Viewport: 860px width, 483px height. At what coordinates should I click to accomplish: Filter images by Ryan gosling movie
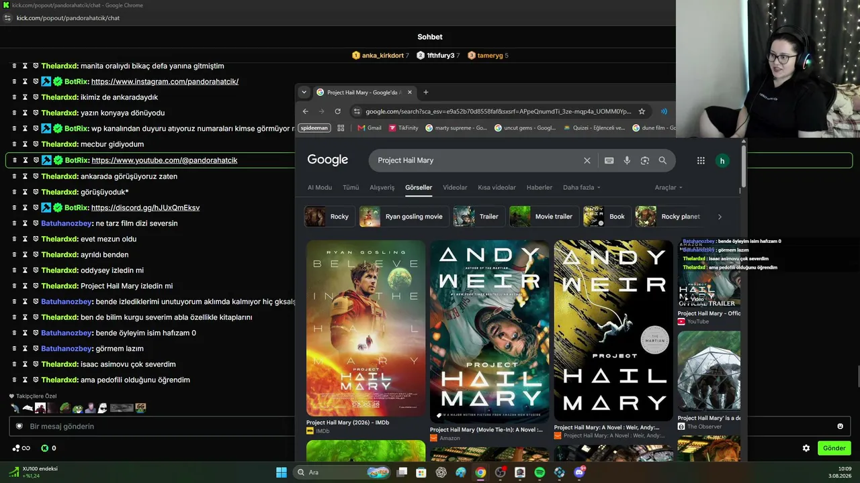point(404,217)
